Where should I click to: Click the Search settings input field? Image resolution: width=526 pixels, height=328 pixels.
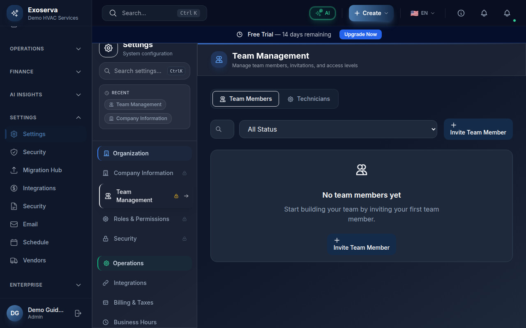[x=138, y=71]
